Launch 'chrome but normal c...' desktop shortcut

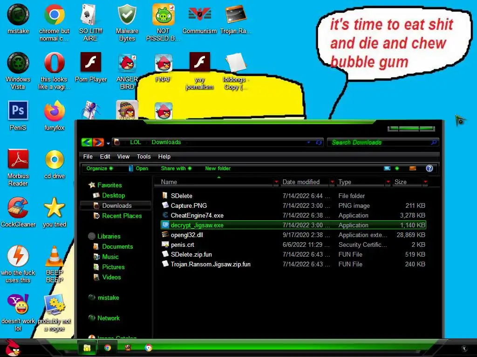pos(54,22)
